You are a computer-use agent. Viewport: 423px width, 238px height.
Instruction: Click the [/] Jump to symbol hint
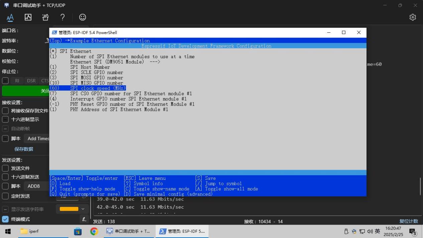click(218, 184)
